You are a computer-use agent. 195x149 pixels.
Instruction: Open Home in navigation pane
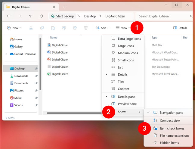[x=16, y=39]
